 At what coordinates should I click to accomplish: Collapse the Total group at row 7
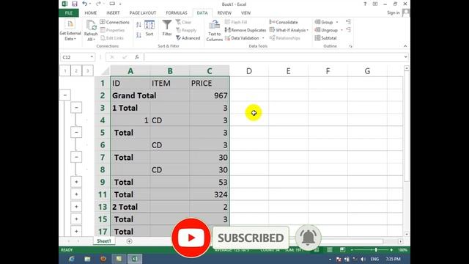[x=76, y=158]
